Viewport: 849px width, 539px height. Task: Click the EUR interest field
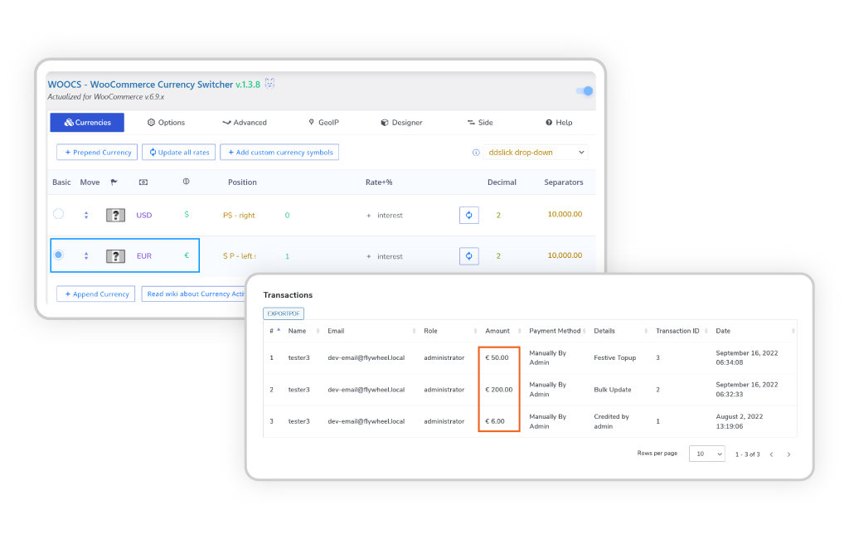tap(390, 256)
